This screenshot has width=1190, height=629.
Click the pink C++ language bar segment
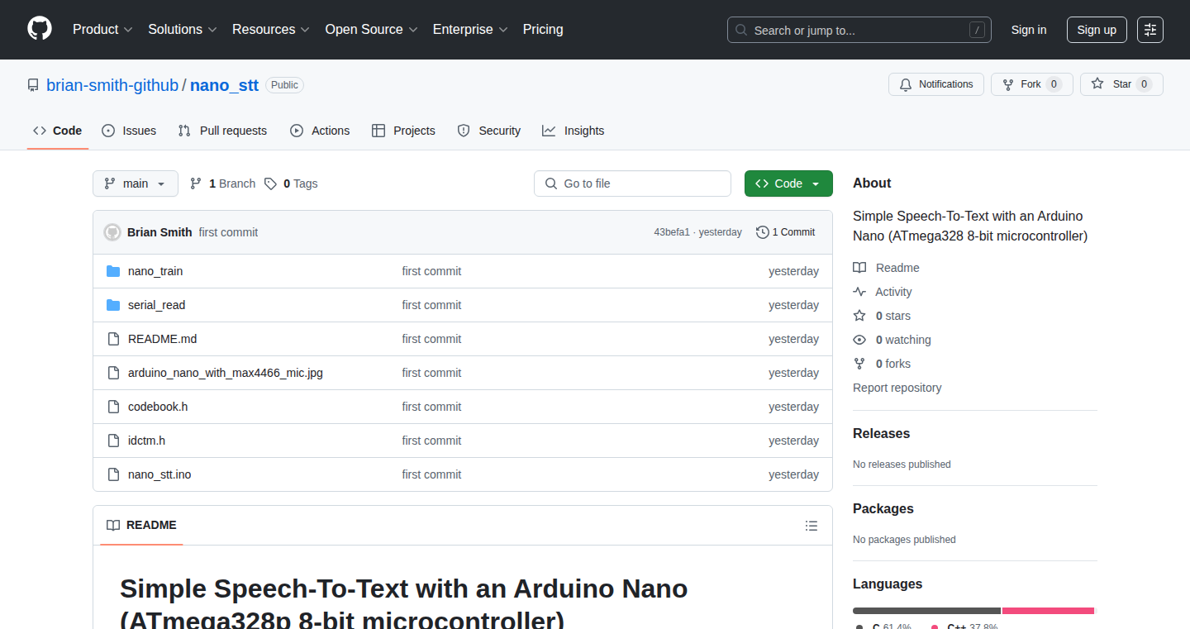pyautogui.click(x=1048, y=611)
